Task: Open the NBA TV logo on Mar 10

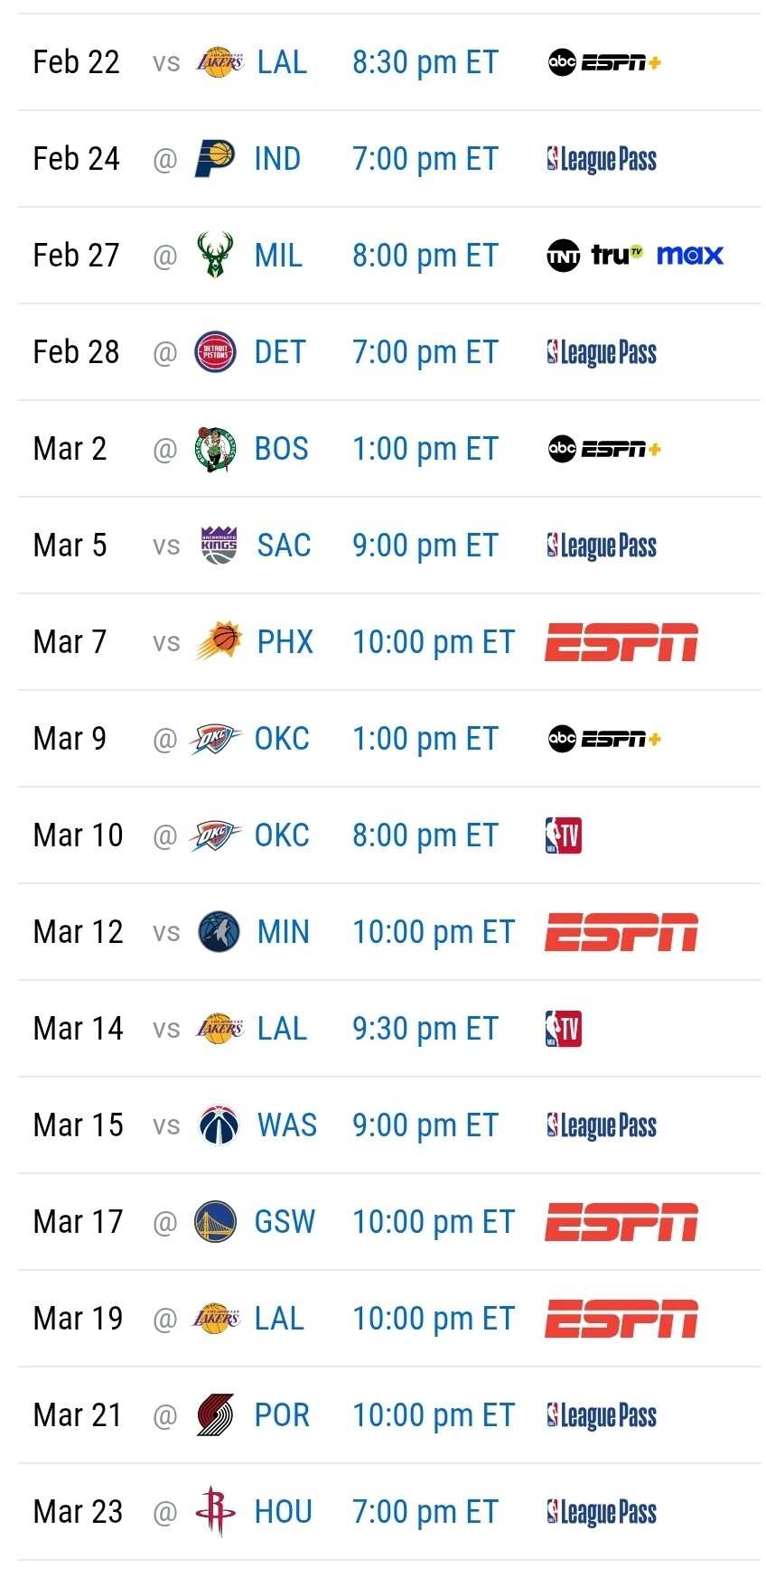Action: 563,835
